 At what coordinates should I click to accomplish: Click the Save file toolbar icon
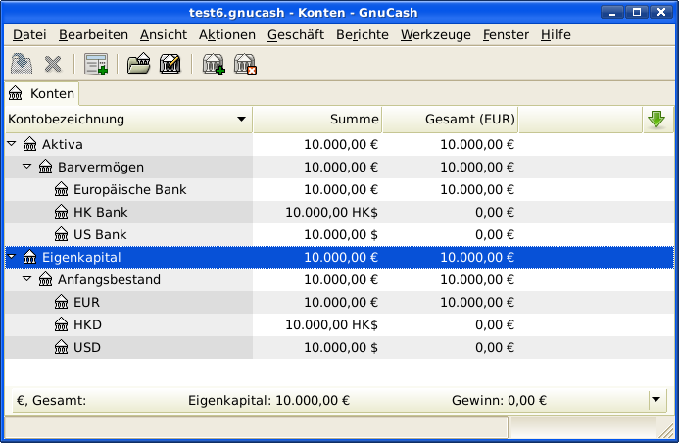tap(22, 65)
